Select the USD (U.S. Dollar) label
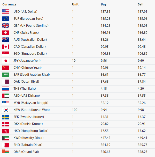This screenshot has width=155, height=157. point(25,12)
